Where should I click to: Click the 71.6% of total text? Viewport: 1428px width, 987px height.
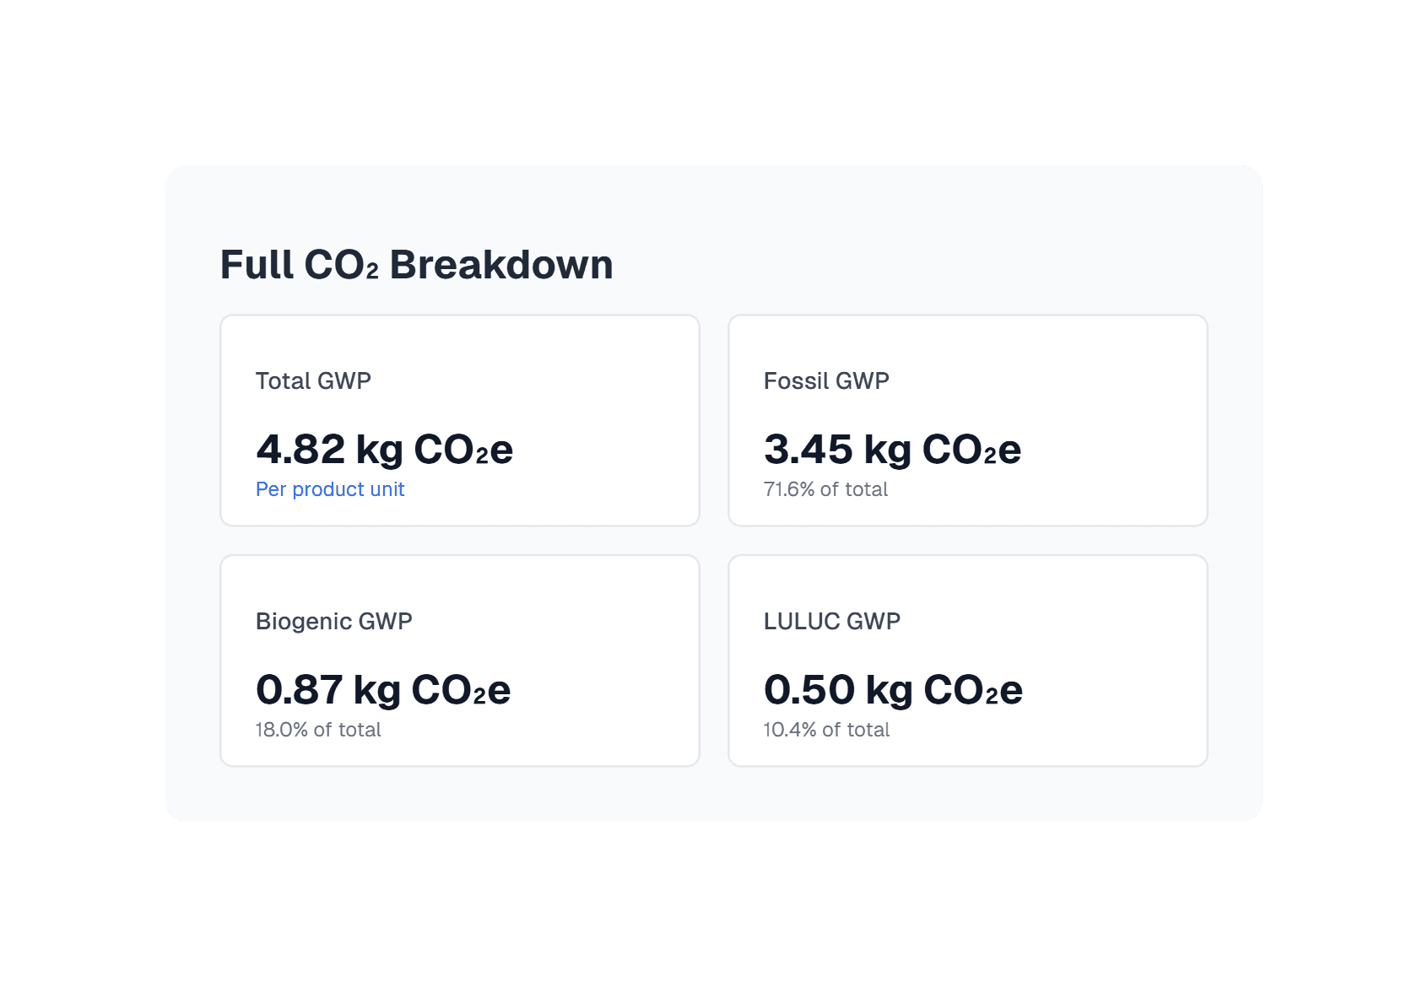825,489
